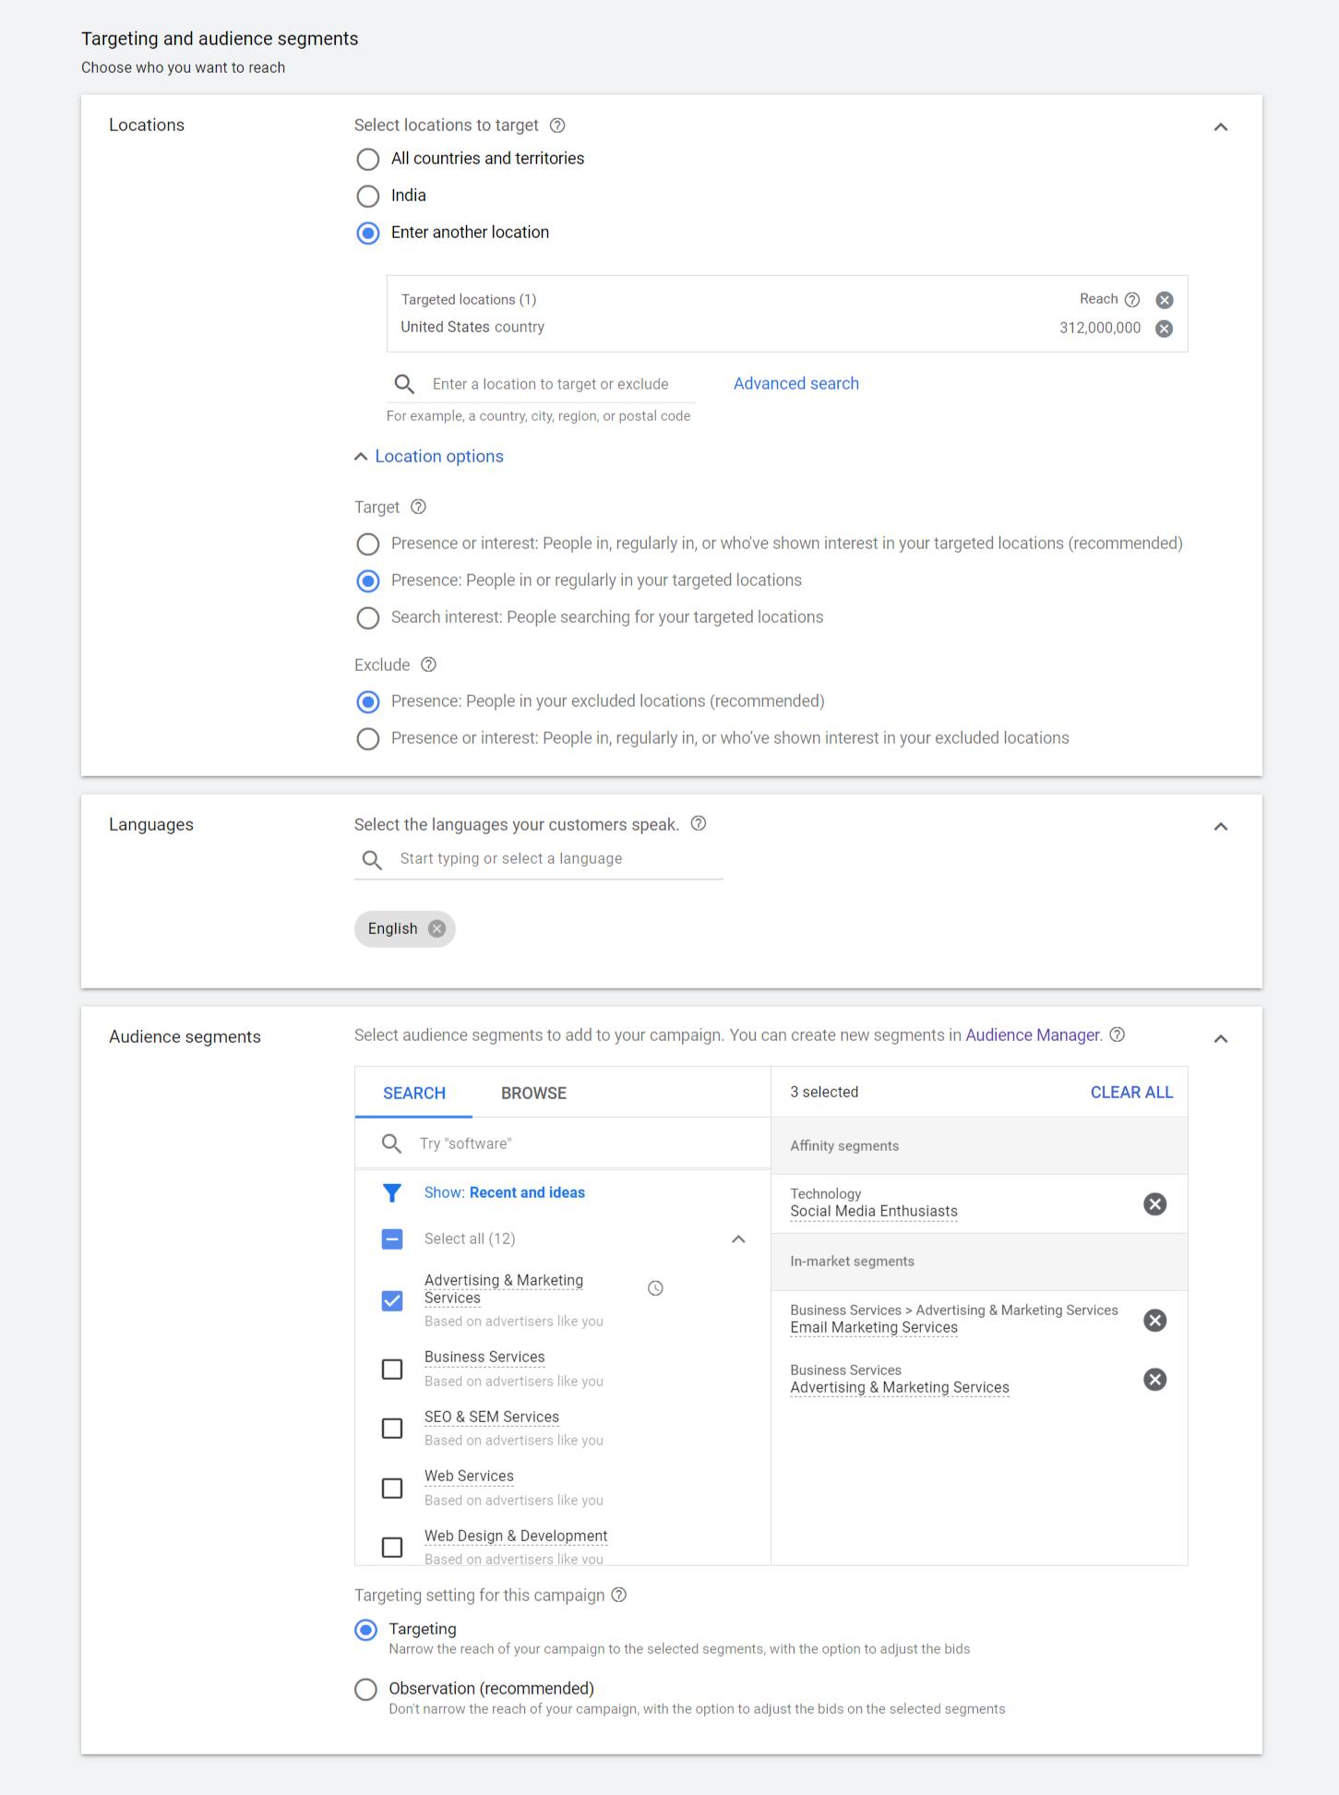Collapse the Languages section

[x=1221, y=827]
